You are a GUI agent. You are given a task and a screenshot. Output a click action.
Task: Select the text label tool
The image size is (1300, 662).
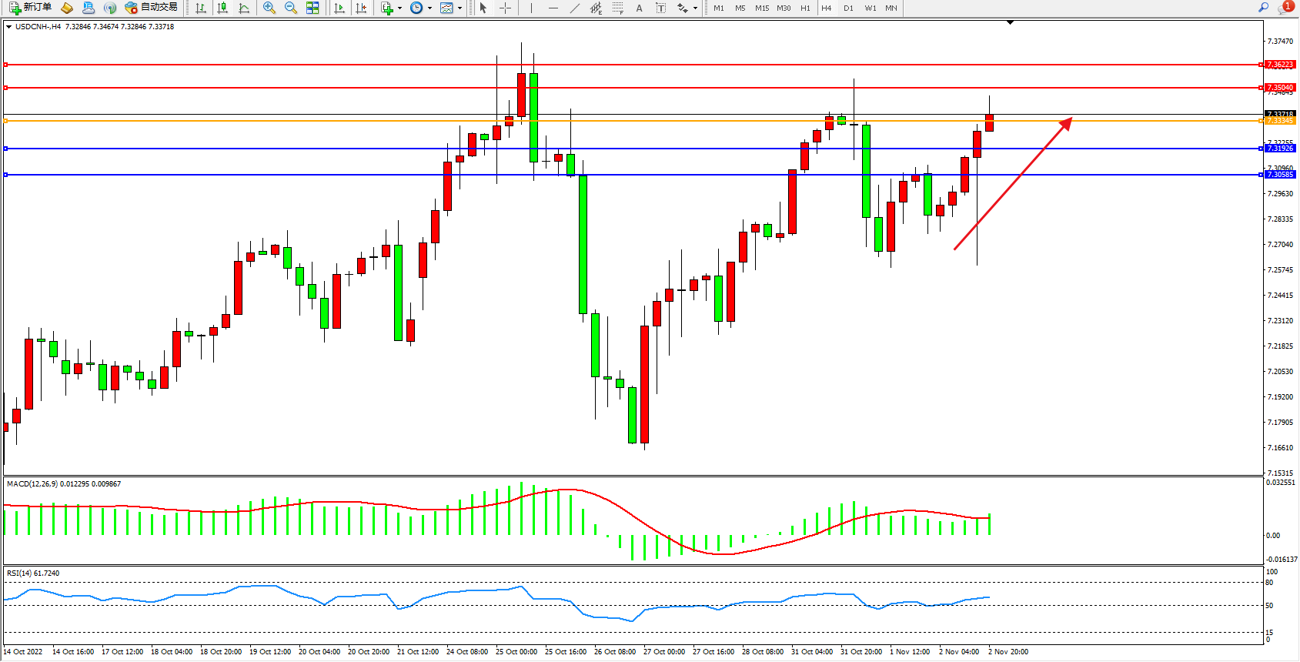pos(660,8)
